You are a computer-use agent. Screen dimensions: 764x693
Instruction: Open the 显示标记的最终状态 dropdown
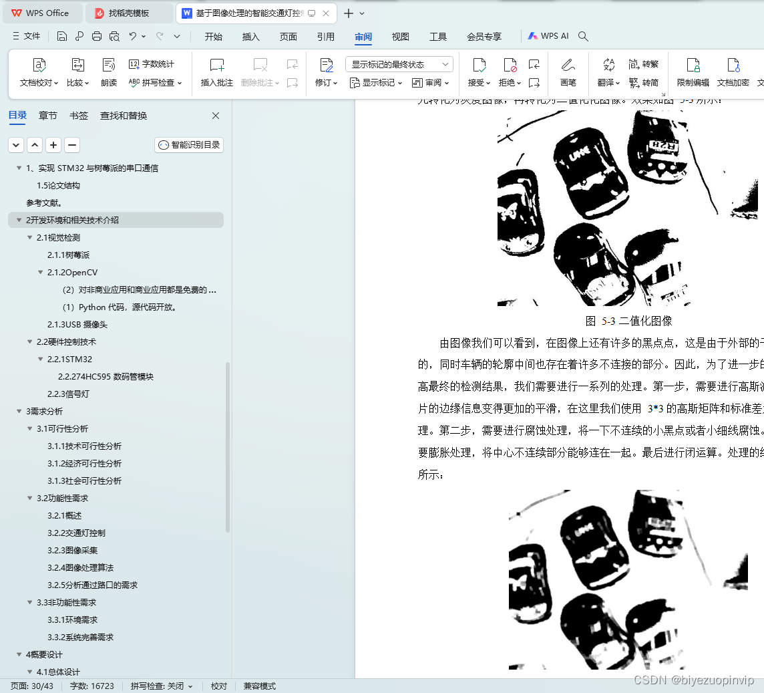[399, 64]
